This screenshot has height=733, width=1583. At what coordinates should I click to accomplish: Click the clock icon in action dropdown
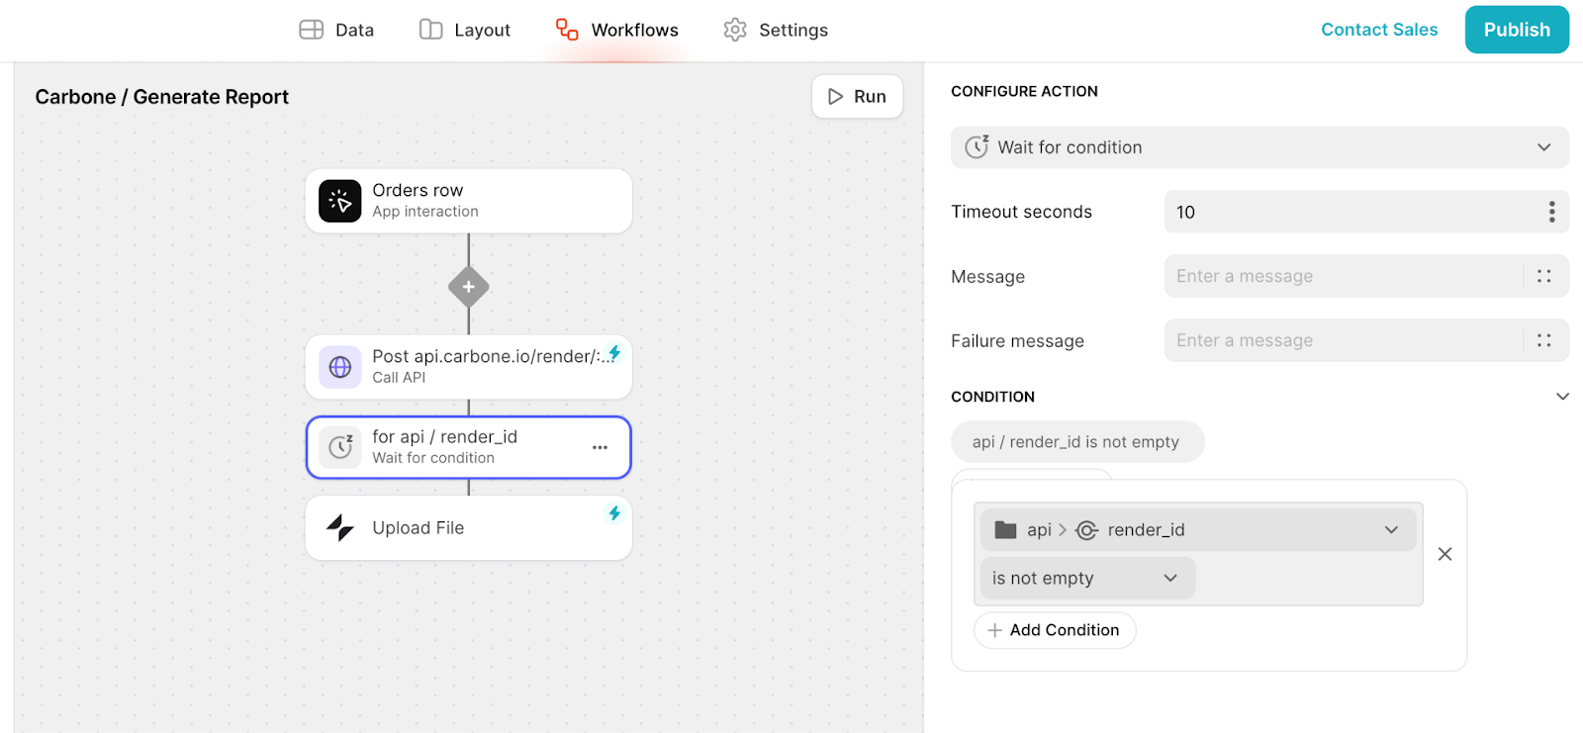click(977, 146)
